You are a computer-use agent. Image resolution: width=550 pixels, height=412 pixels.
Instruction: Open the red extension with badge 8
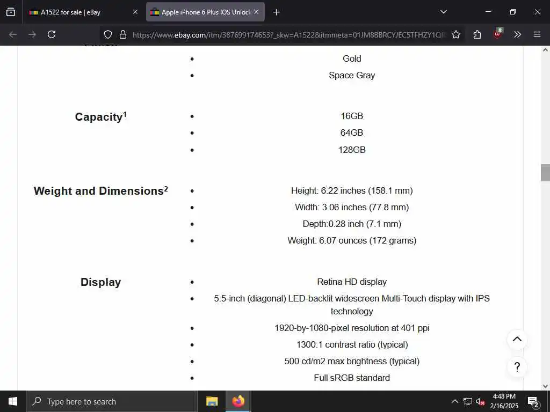coord(498,34)
